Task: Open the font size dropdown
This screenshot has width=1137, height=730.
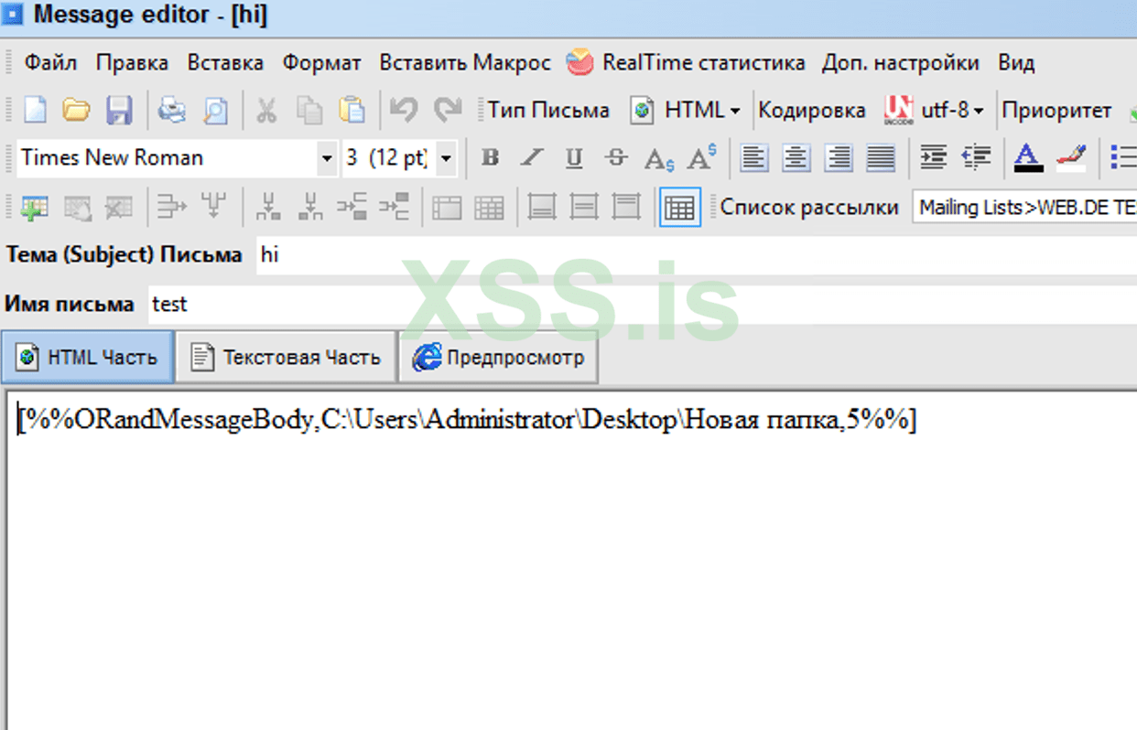Action: [x=446, y=158]
